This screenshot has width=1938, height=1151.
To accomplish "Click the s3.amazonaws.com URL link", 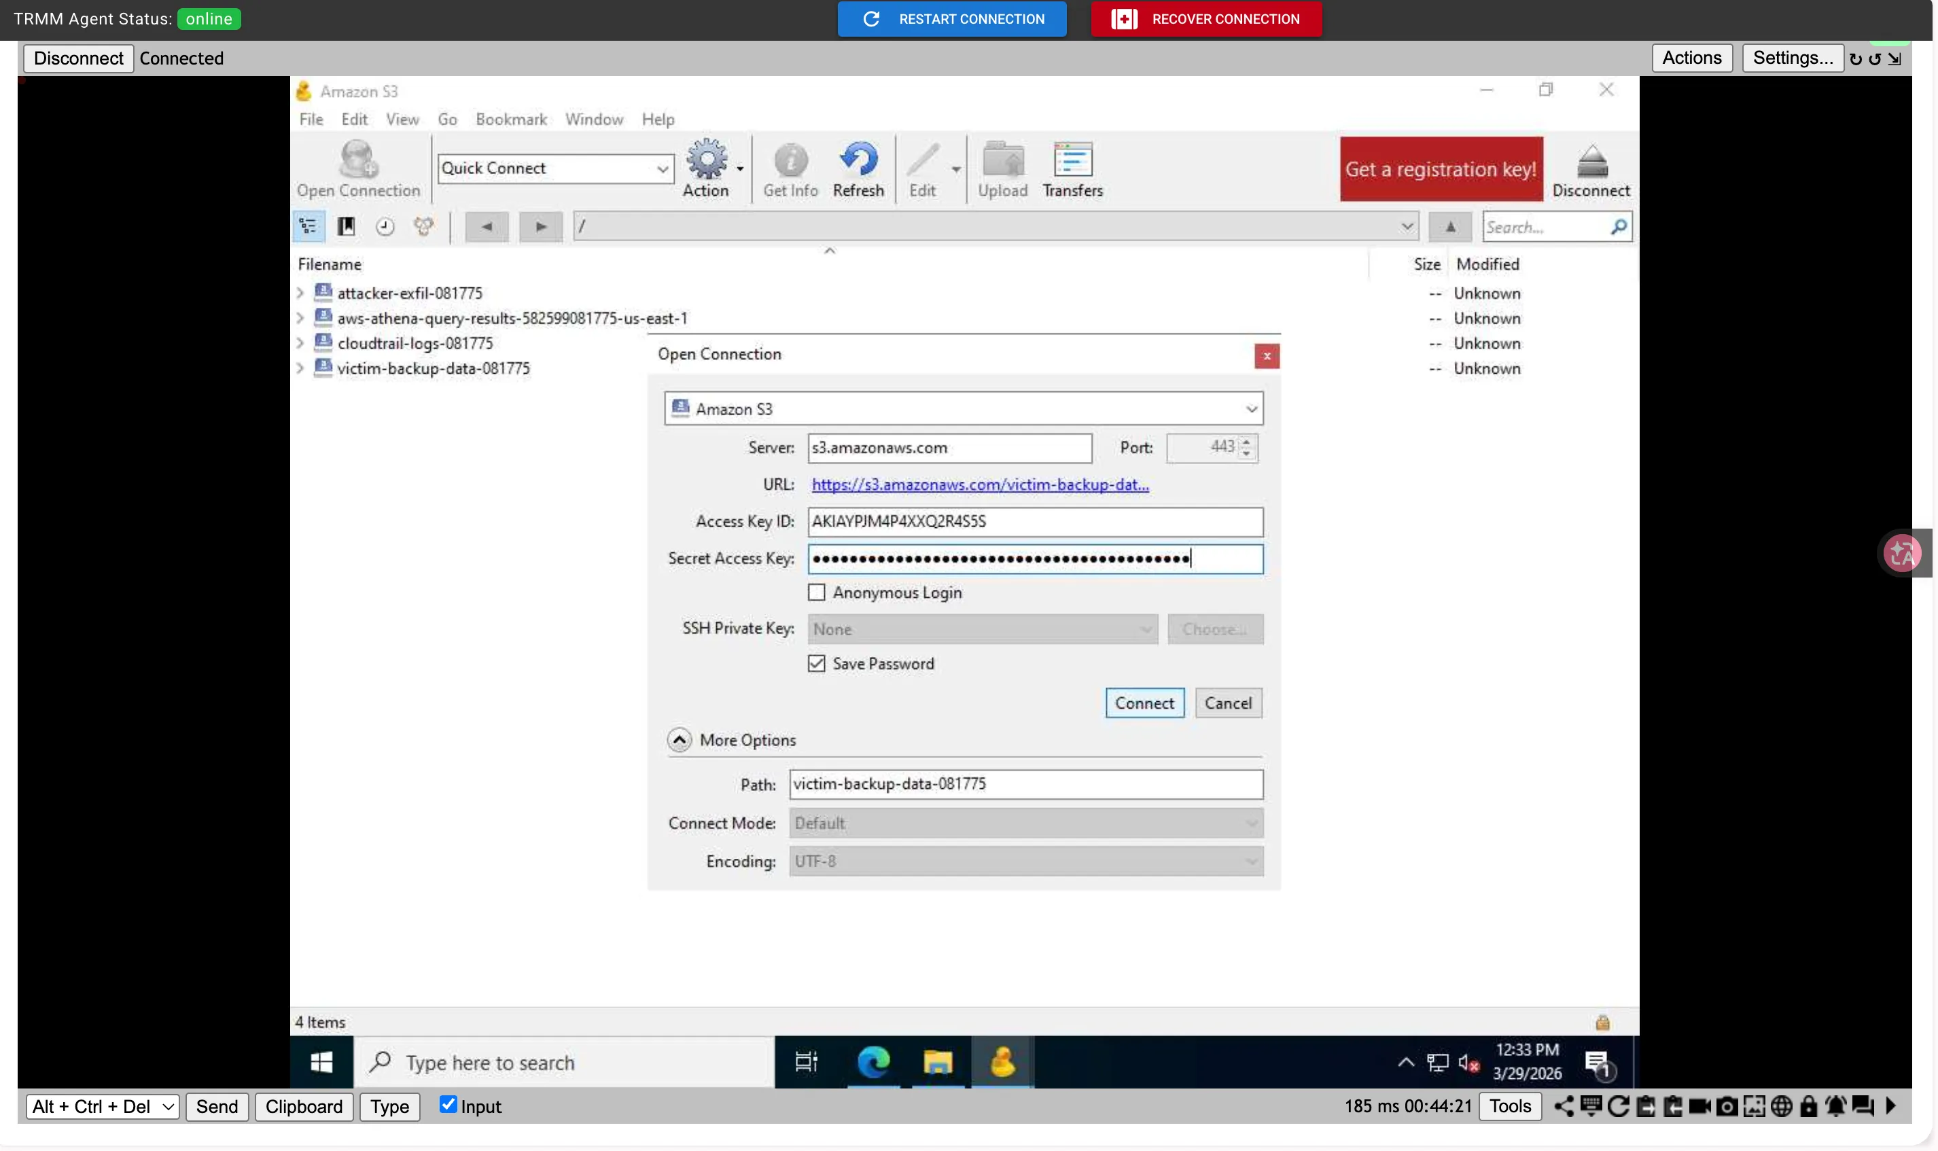I will point(981,484).
